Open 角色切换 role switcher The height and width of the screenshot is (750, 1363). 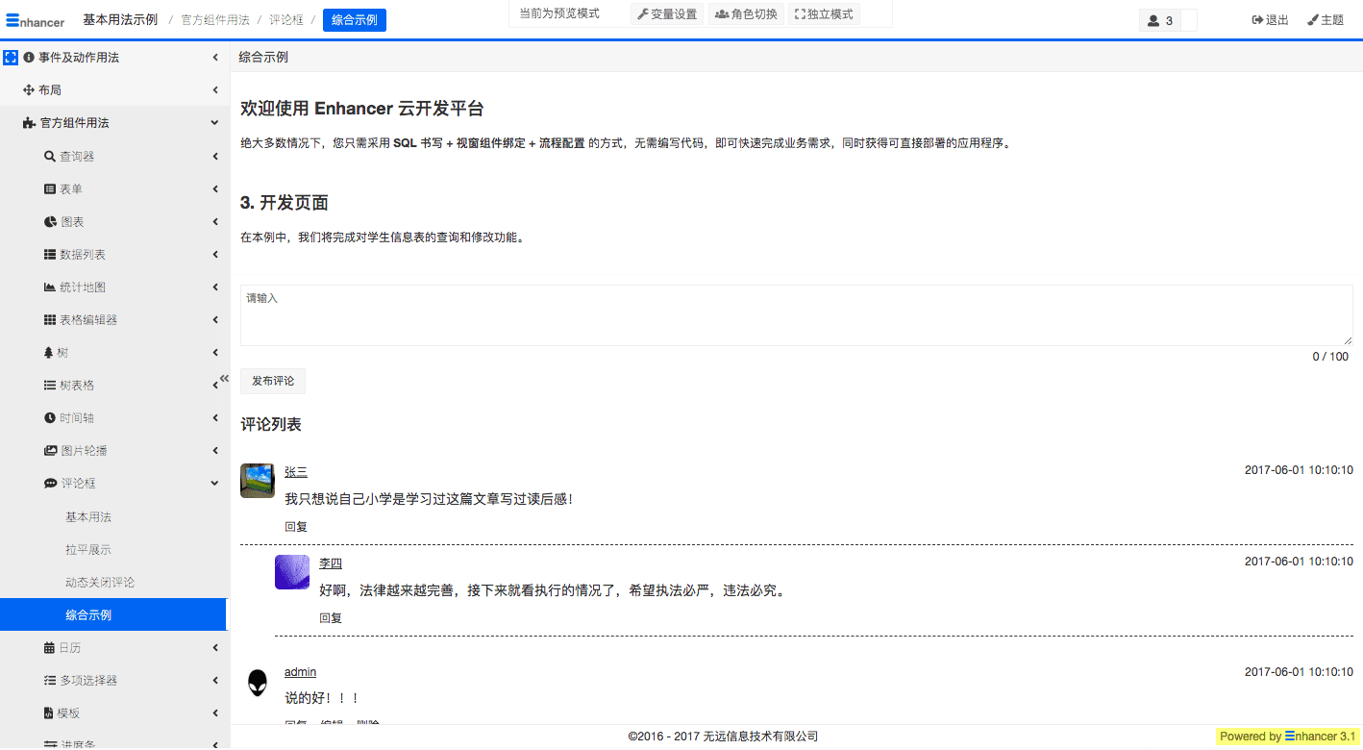(746, 14)
